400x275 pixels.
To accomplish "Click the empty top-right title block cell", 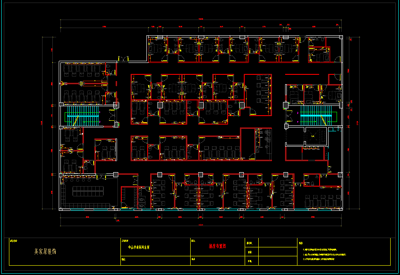I will [x=277, y=242].
